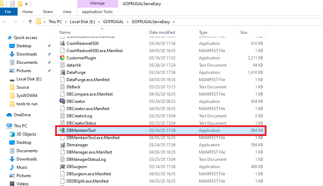Screen dimensions: 323x186
Task: Switch to the Home ribbon tab
Action: tap(28, 12)
